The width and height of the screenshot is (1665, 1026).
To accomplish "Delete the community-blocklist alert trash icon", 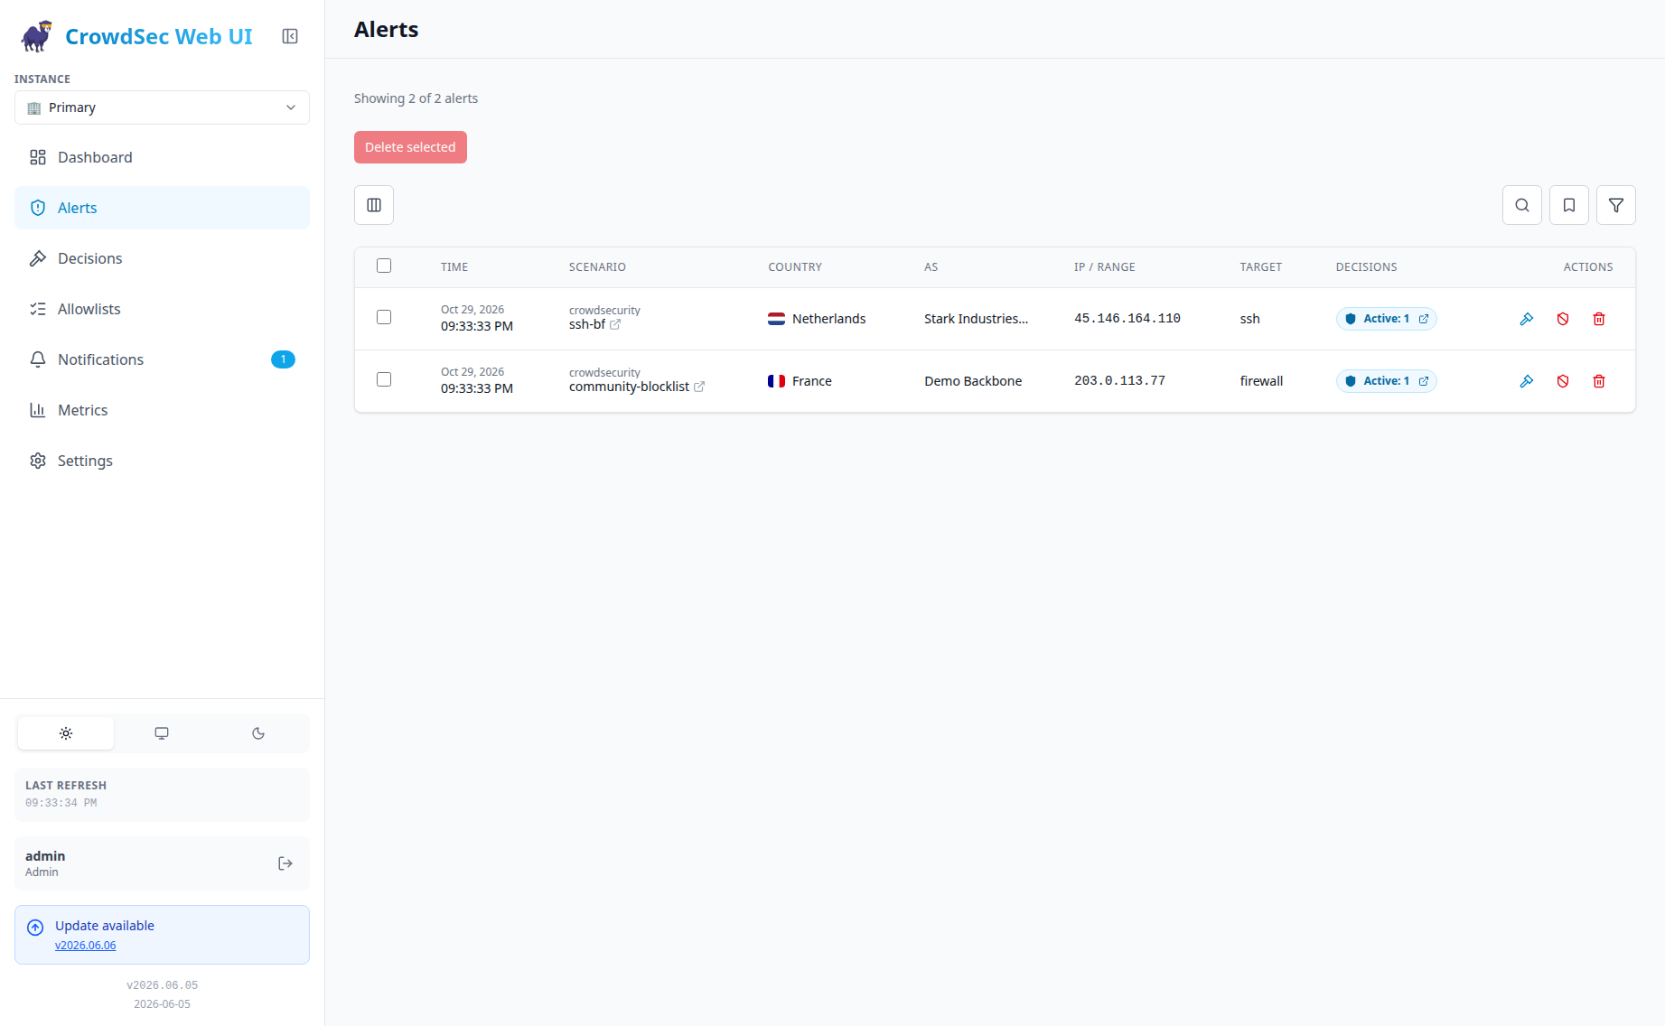I will tap(1599, 381).
